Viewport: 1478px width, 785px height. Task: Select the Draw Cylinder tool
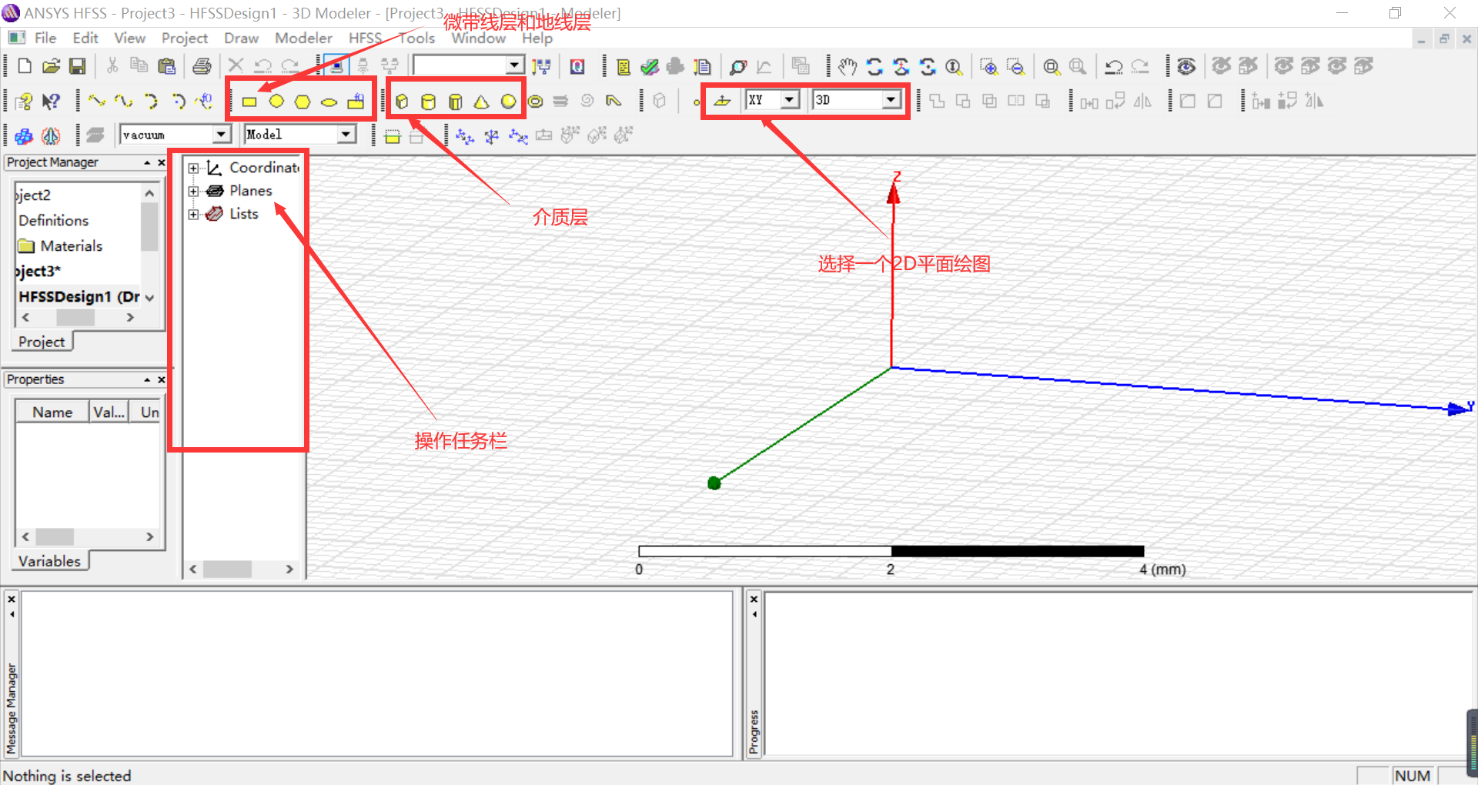(x=429, y=102)
